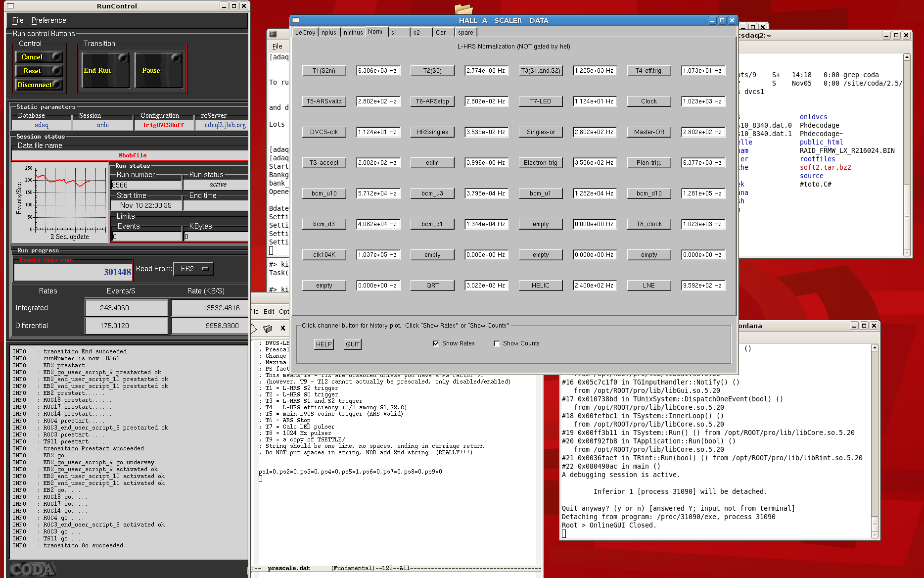Open the HALL A SCALER DATA window menu icon
This screenshot has height=578, width=924.
tap(296, 20)
